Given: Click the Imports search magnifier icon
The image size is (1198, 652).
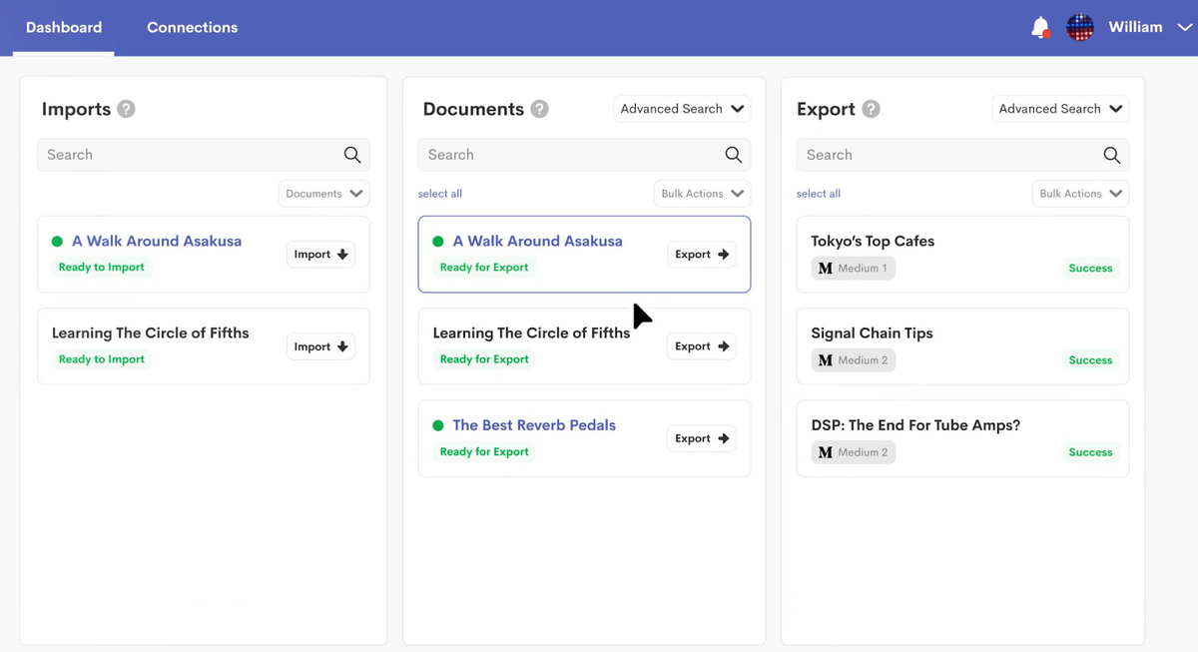Looking at the screenshot, I should pos(352,155).
